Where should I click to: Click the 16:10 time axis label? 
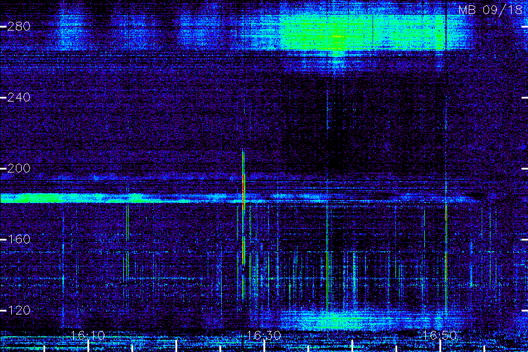pos(88,335)
